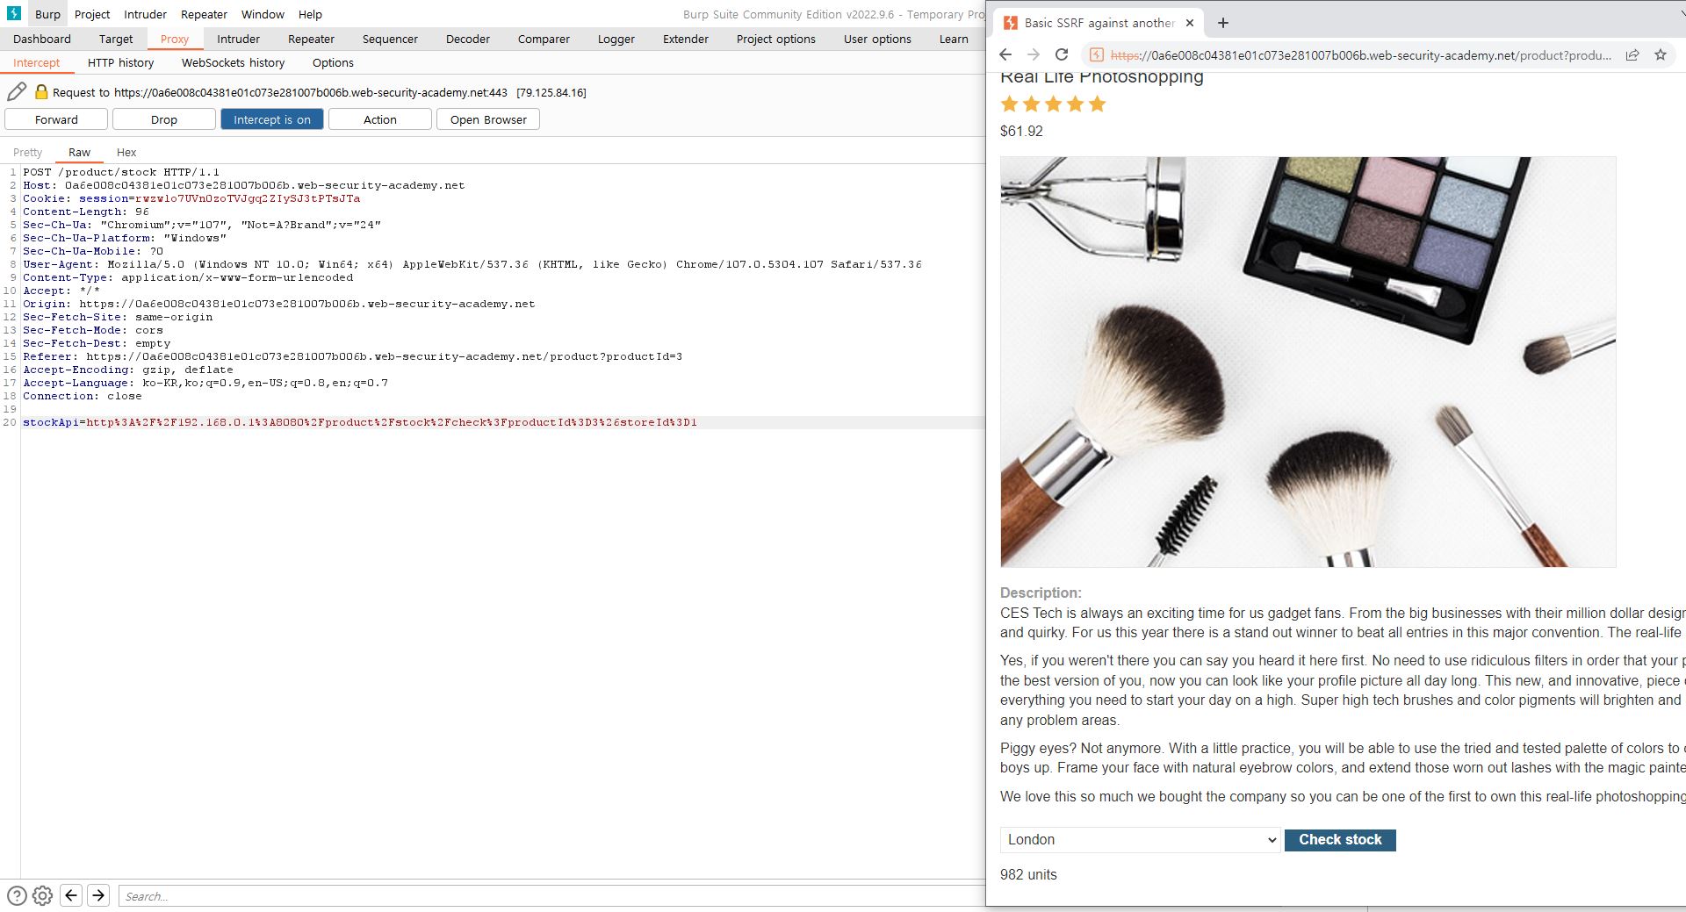Screen dimensions: 1686x912
Task: Click the makeup brushes product image
Action: [1308, 362]
